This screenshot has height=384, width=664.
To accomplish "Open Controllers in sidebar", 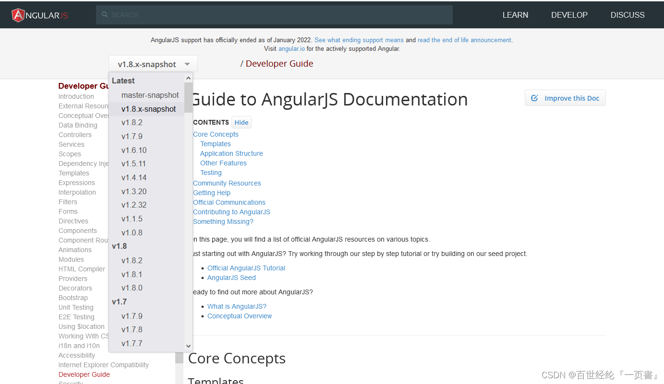I will [75, 135].
